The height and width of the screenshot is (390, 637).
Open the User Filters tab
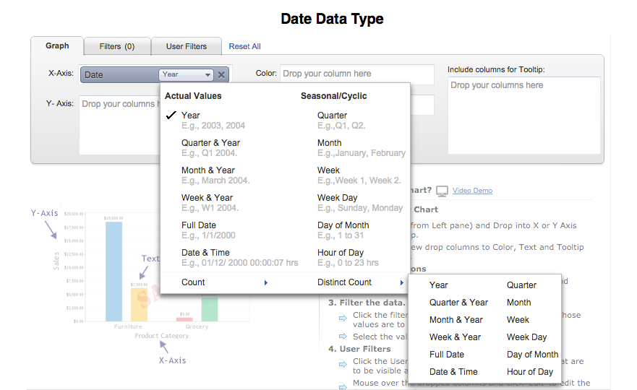pyautogui.click(x=187, y=46)
